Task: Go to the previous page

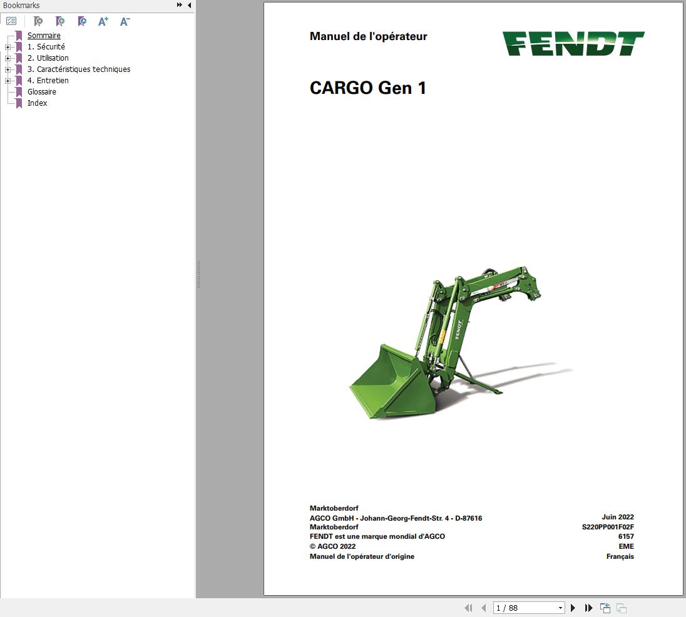Action: 483,608
